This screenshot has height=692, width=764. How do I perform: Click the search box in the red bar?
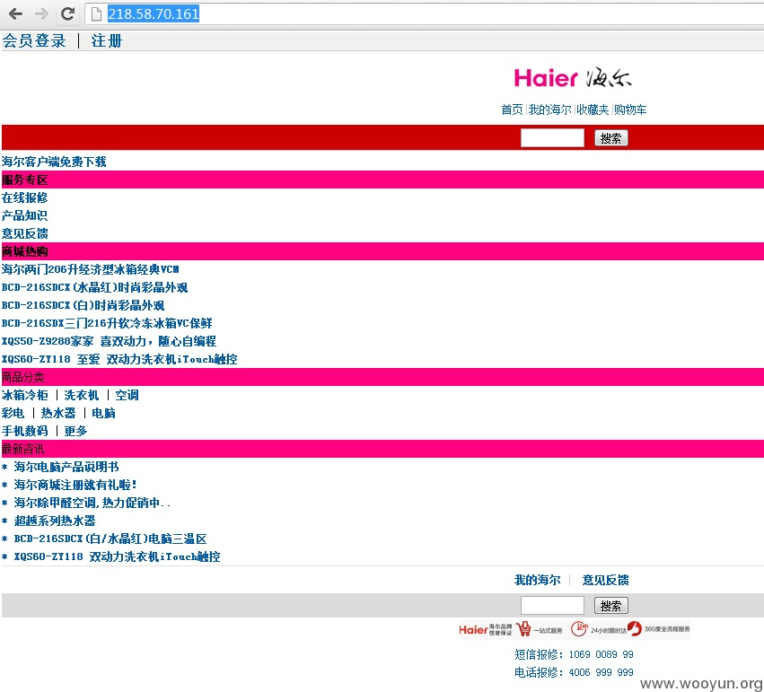tap(552, 138)
